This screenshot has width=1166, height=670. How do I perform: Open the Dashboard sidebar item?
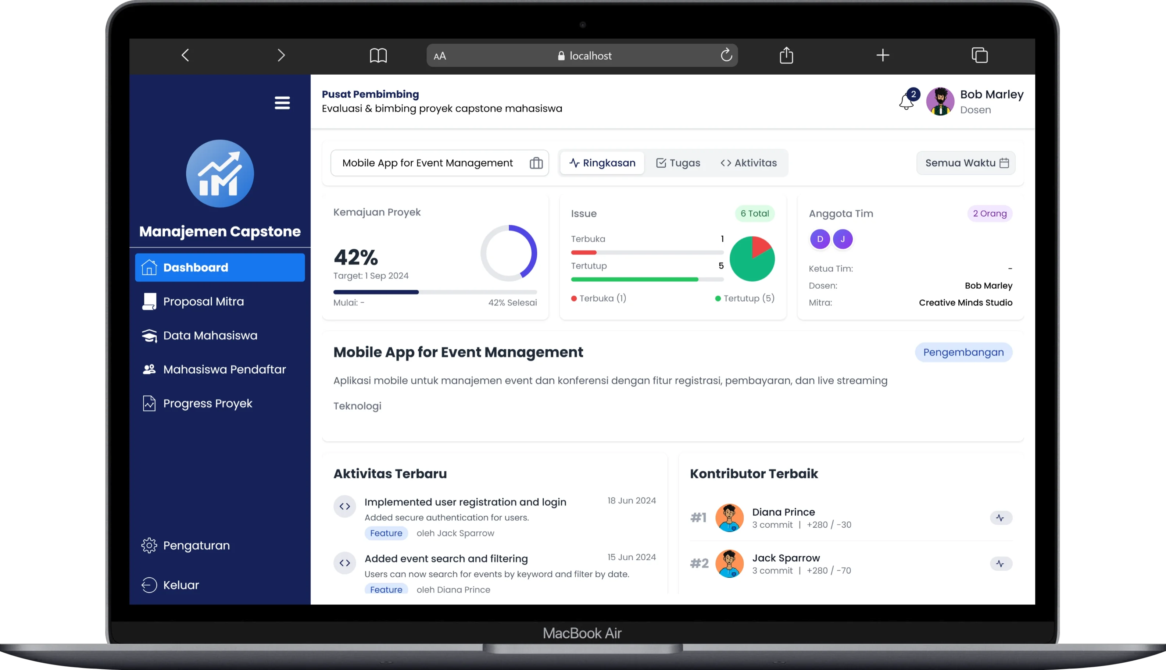(196, 267)
